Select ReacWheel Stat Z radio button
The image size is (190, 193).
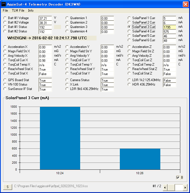(129, 69)
